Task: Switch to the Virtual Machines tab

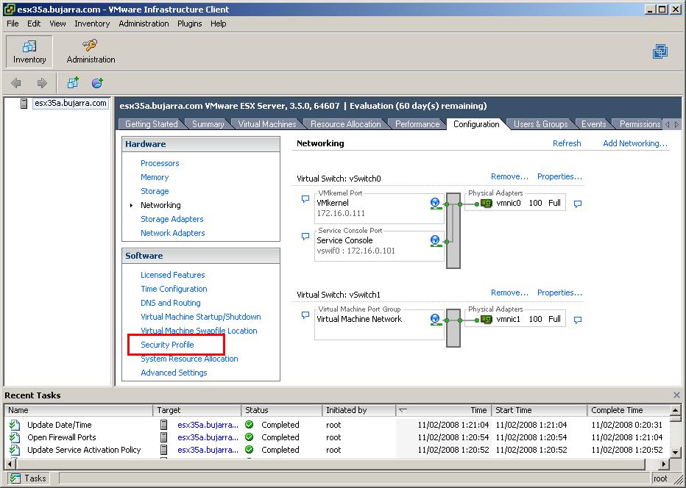Action: tap(267, 124)
